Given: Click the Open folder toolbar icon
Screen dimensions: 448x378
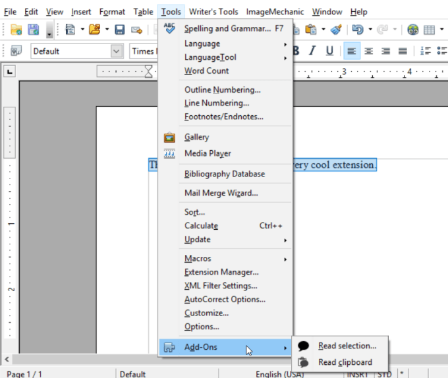Looking at the screenshot, I should pos(95,30).
